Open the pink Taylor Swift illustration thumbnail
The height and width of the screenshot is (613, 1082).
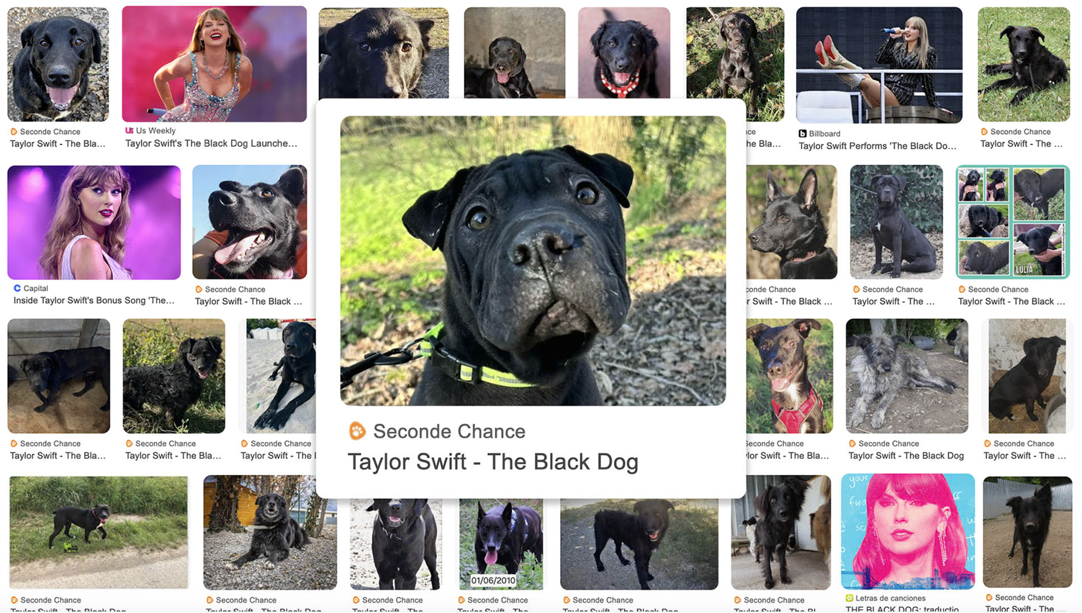click(907, 531)
